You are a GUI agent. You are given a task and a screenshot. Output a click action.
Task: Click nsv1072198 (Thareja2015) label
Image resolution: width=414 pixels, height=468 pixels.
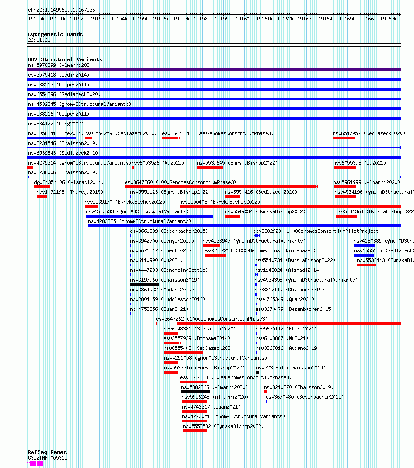click(70, 192)
